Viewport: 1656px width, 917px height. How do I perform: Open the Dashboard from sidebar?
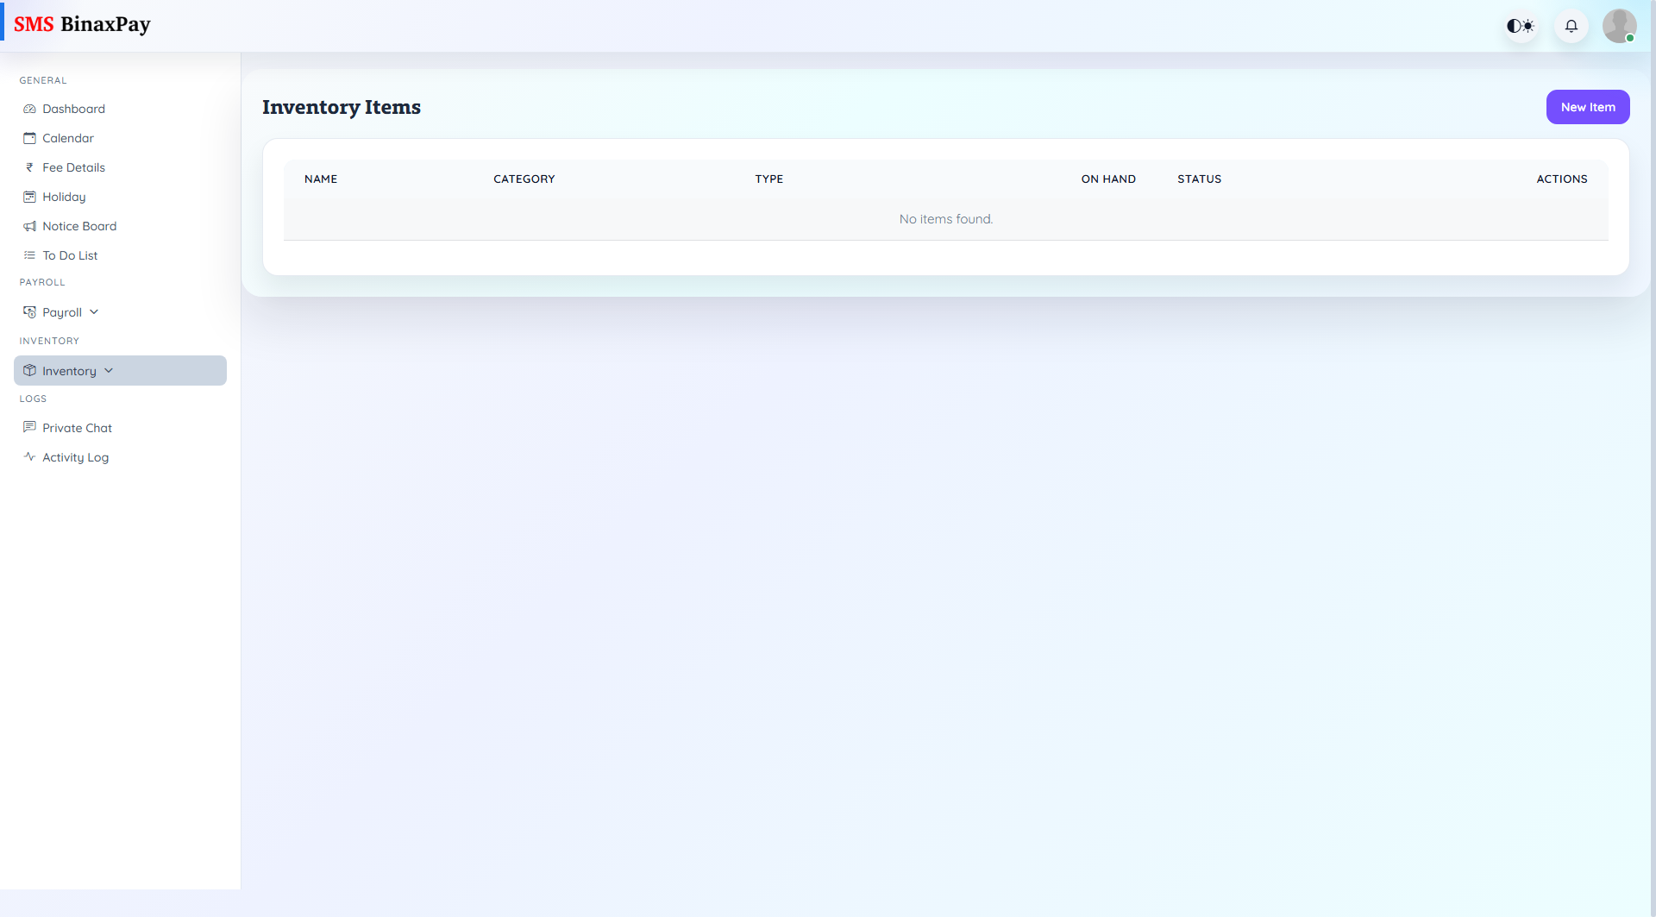29,109
